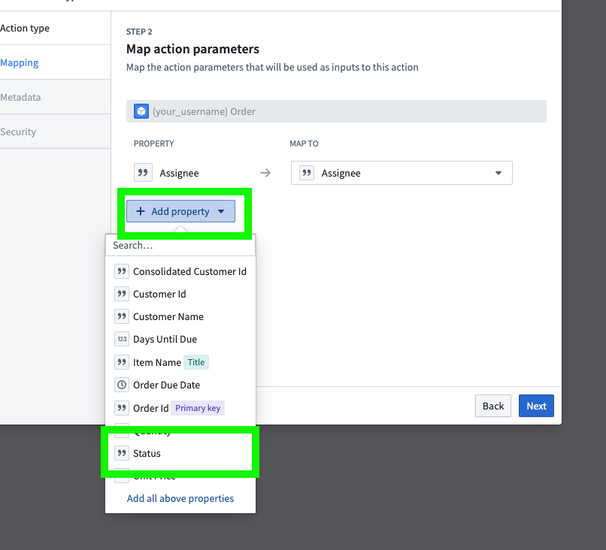Click the Search field in the dropdown
This screenshot has width=606, height=550.
click(x=180, y=245)
